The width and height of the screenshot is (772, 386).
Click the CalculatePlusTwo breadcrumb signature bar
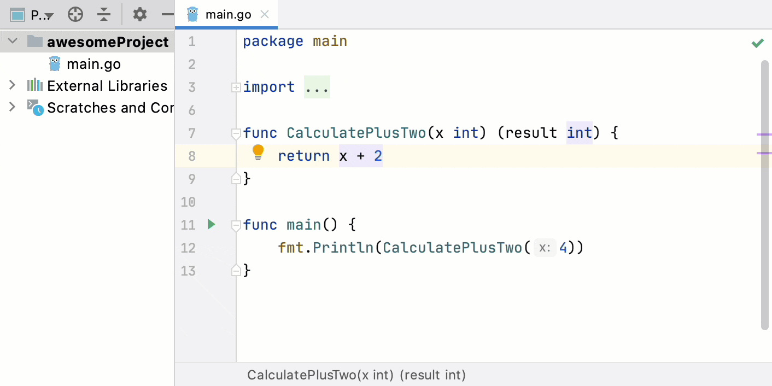[x=356, y=375]
